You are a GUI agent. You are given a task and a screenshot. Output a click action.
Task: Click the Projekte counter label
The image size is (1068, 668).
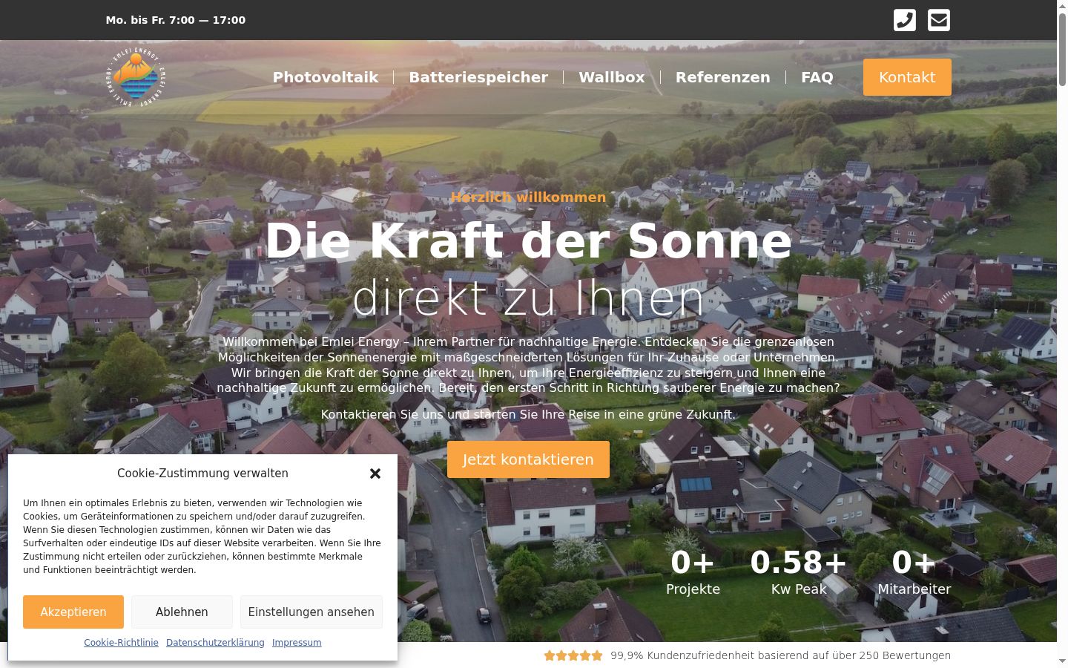693,589
